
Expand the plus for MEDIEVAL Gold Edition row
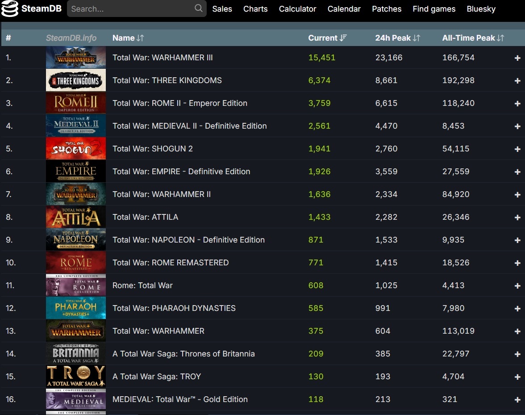517,400
